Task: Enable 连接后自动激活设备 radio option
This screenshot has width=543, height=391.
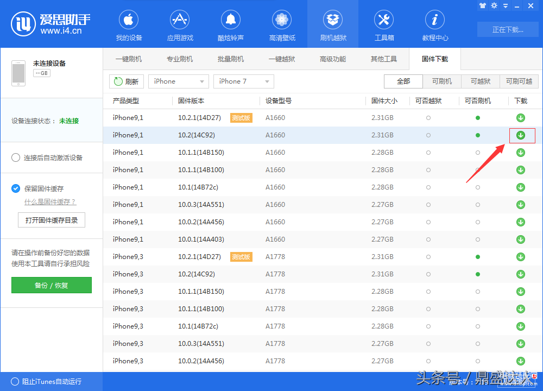Action: [x=16, y=158]
